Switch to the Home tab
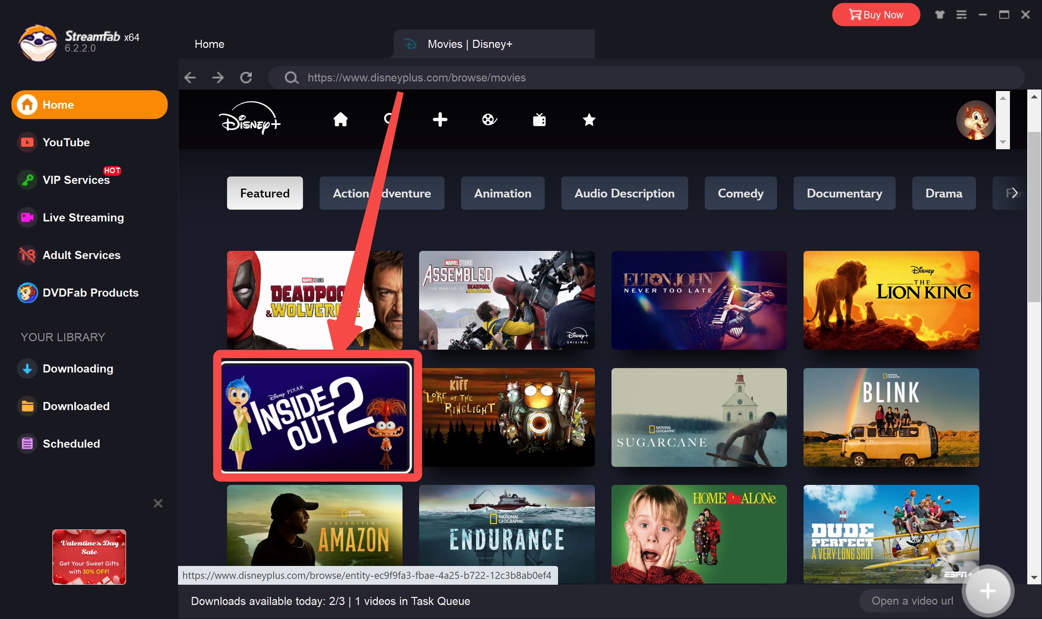 (209, 44)
